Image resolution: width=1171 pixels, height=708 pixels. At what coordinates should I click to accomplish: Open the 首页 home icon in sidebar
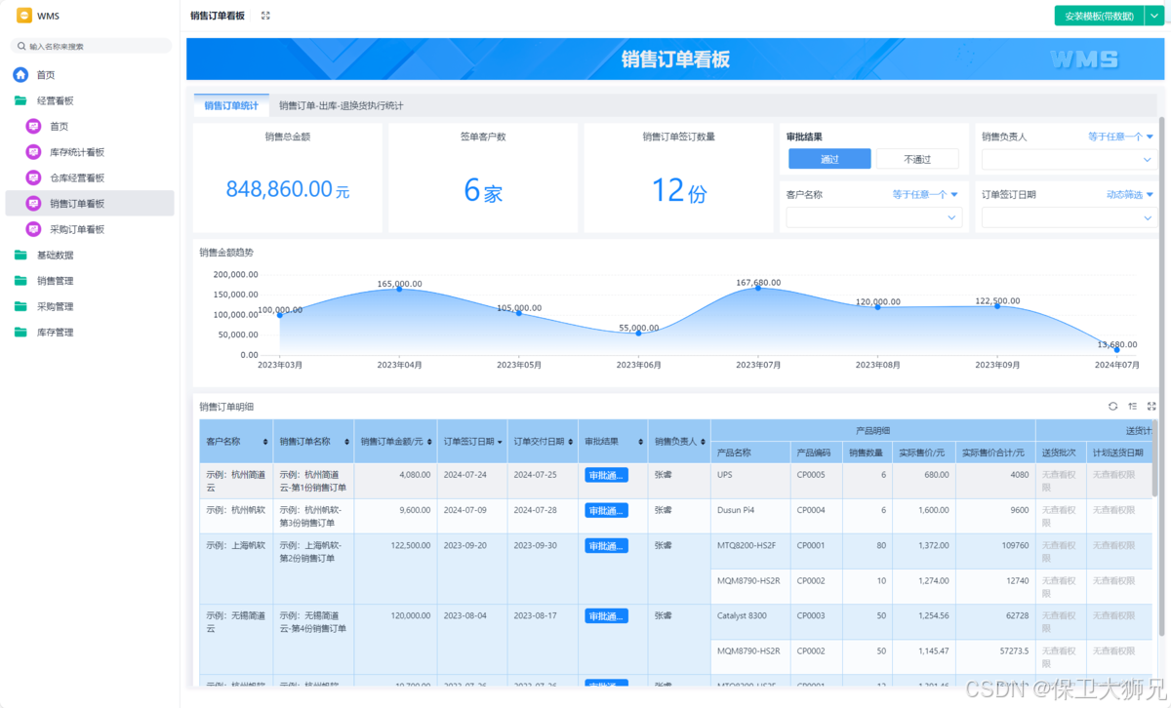point(20,75)
